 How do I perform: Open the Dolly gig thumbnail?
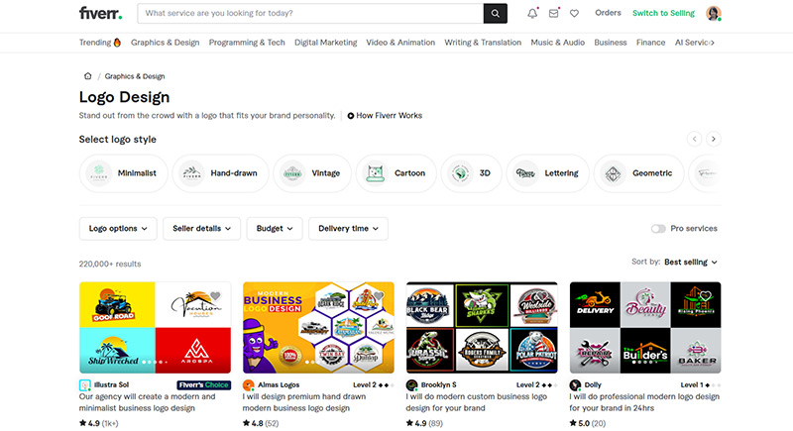tap(645, 328)
